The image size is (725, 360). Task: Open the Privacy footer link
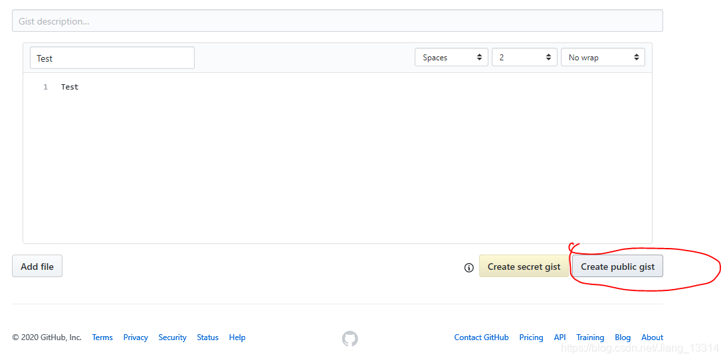[136, 337]
